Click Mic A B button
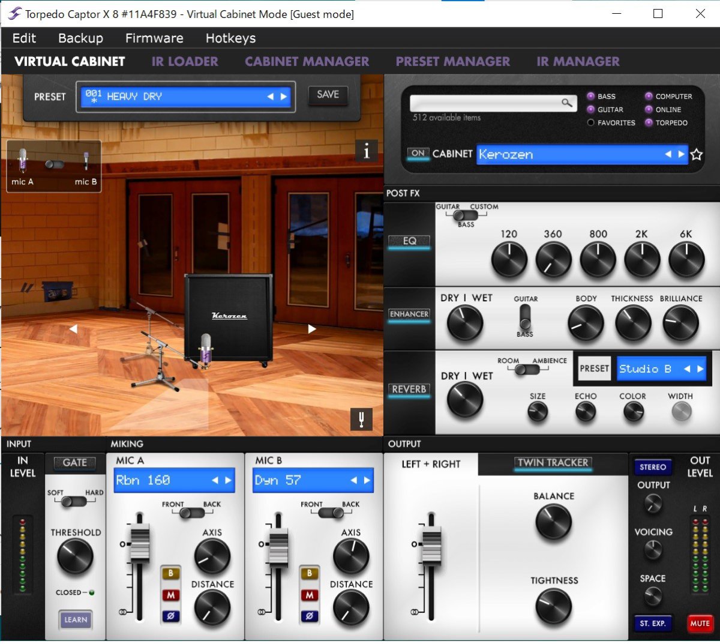Viewport: 720px width, 644px height. (170, 573)
